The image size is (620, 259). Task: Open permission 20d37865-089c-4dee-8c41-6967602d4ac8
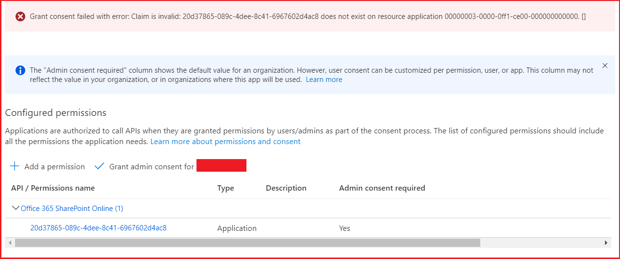click(98, 227)
